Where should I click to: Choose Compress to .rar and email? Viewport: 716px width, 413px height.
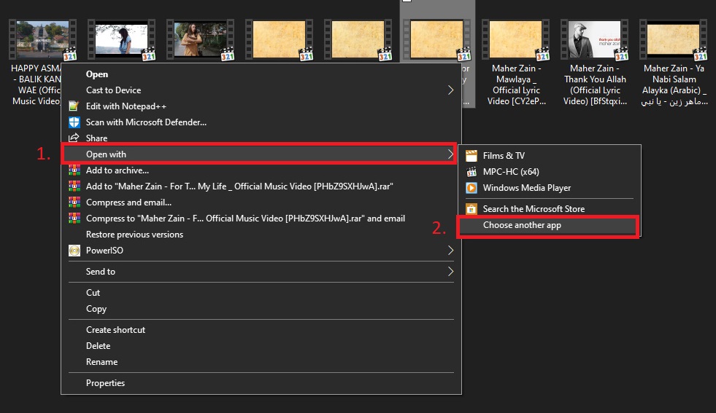tap(261, 219)
